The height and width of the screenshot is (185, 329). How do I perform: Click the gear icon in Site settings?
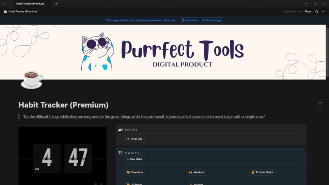[x=203, y=20]
